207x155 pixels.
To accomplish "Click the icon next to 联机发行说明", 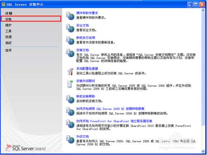I will [70, 40].
